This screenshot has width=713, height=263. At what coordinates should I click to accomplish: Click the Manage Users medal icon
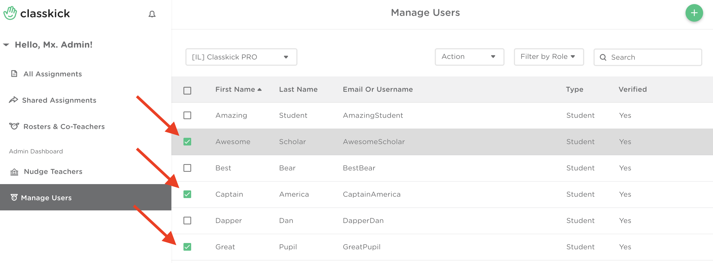(14, 198)
